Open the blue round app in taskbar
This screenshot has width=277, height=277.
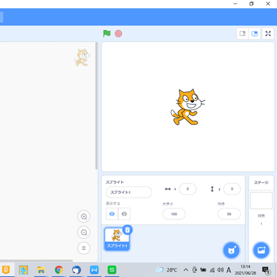(76, 269)
